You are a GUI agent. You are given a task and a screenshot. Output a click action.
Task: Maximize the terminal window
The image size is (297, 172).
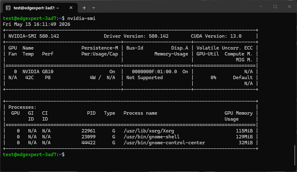point(275,6)
